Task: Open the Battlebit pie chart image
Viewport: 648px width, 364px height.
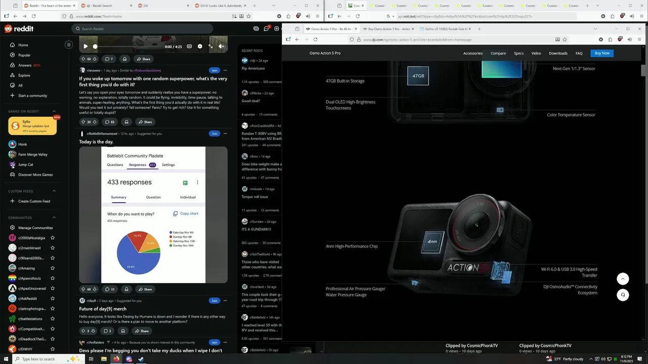Action: 153,215
